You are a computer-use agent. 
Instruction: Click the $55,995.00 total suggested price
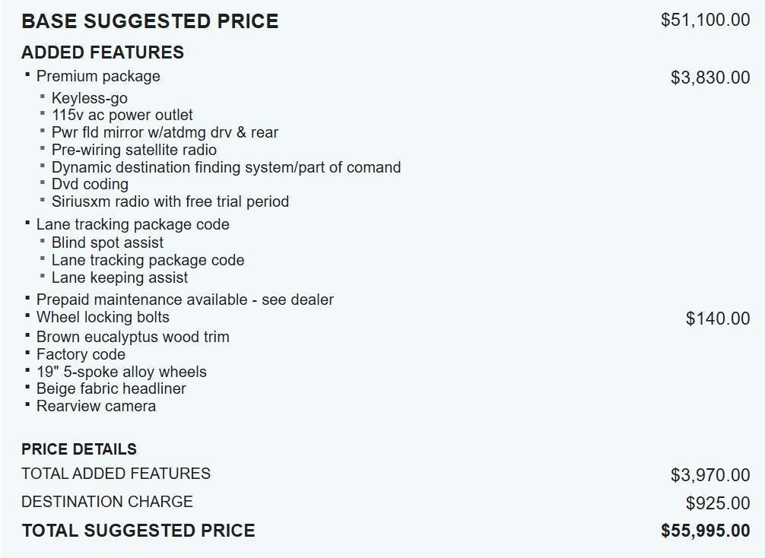(705, 531)
